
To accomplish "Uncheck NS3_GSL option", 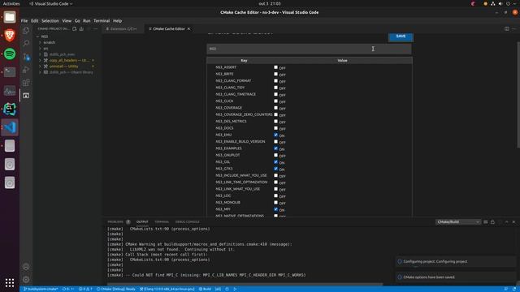I will 275,162.
